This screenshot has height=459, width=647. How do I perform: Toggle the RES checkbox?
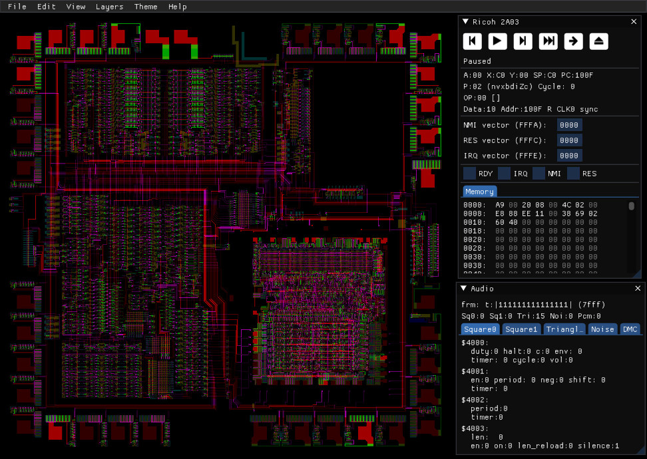click(x=574, y=174)
